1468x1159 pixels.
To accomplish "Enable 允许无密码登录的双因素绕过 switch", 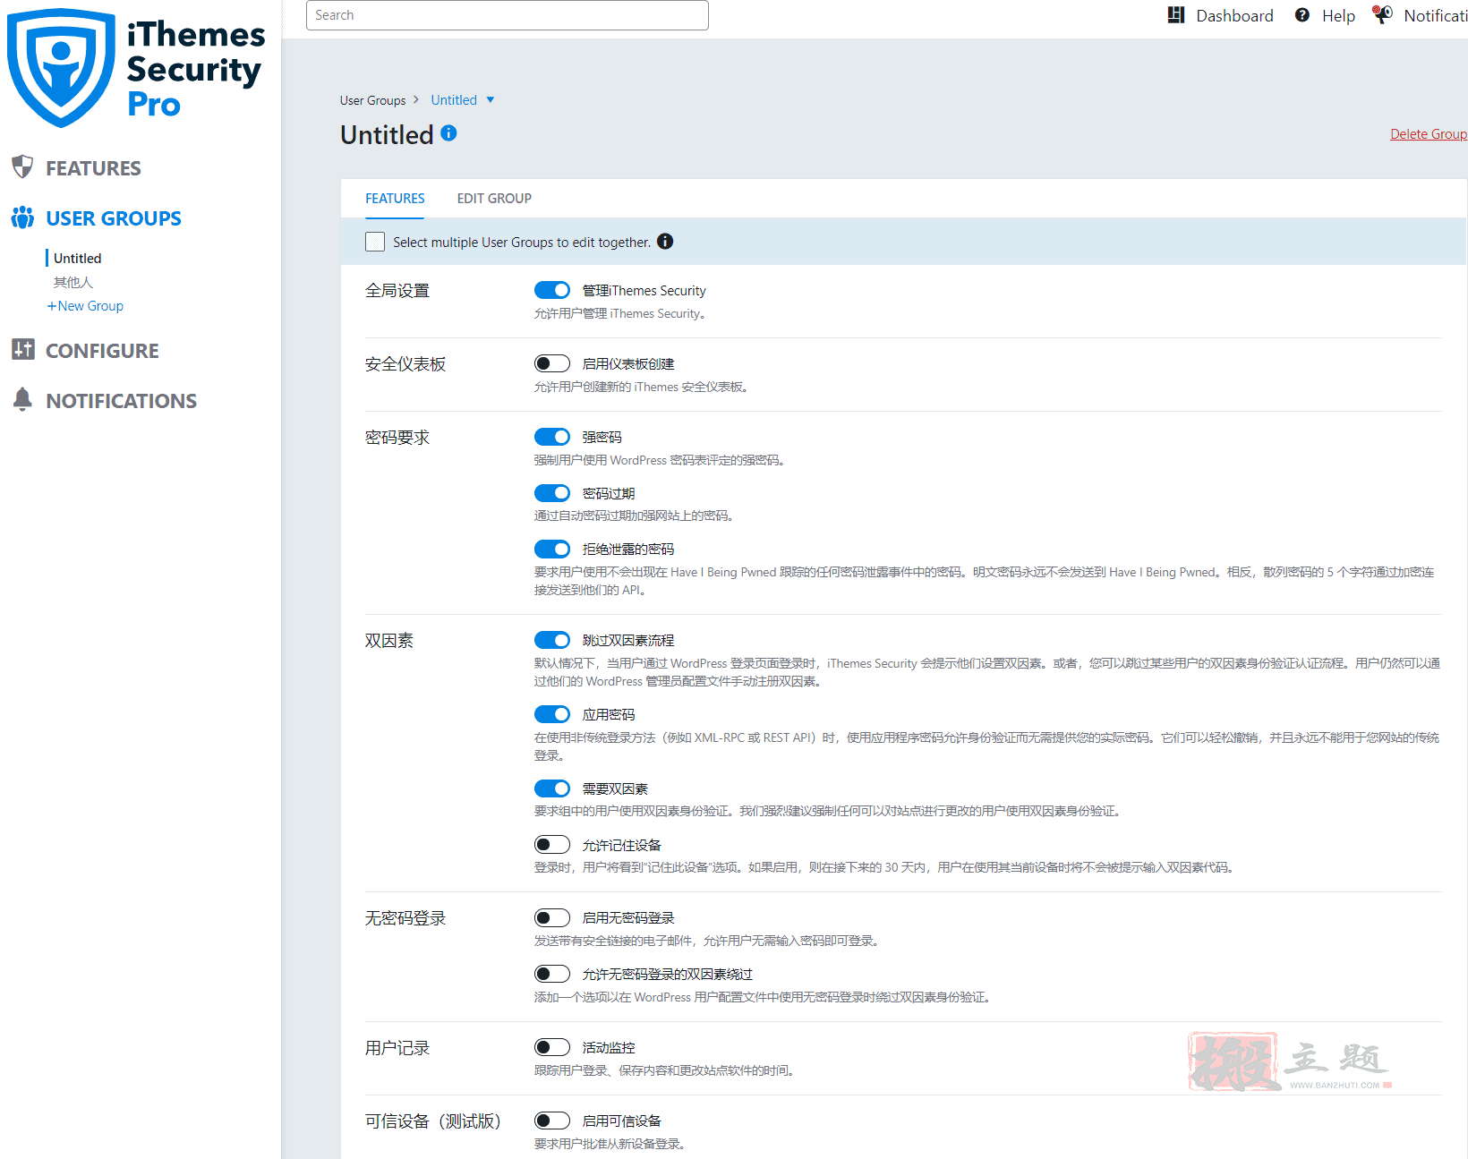I will [552, 974].
